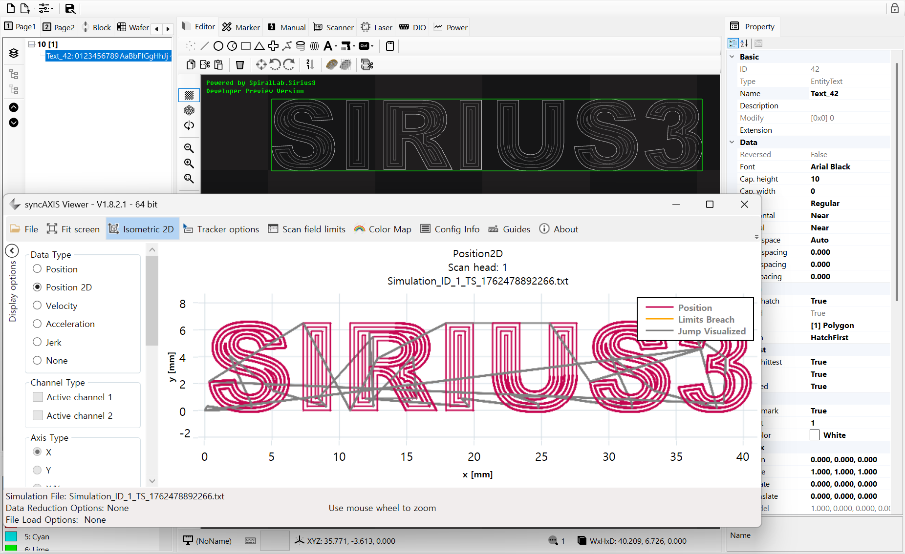
Task: Click the move-down arrow circle icon
Action: pyautogui.click(x=14, y=123)
